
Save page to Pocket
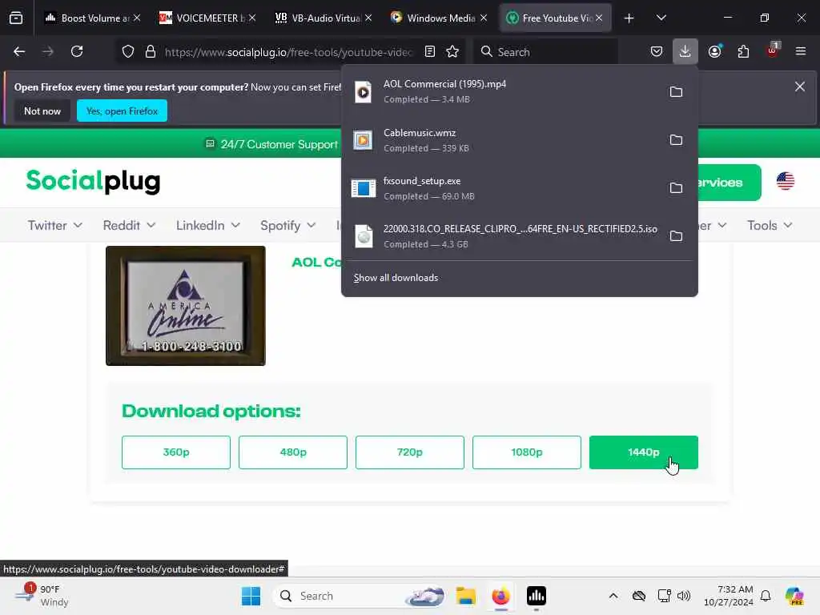(657, 52)
